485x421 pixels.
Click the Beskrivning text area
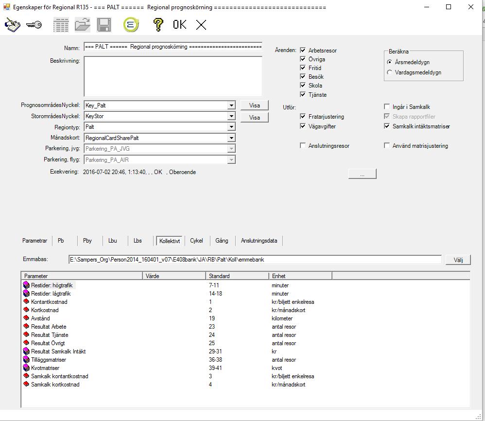pos(173,76)
